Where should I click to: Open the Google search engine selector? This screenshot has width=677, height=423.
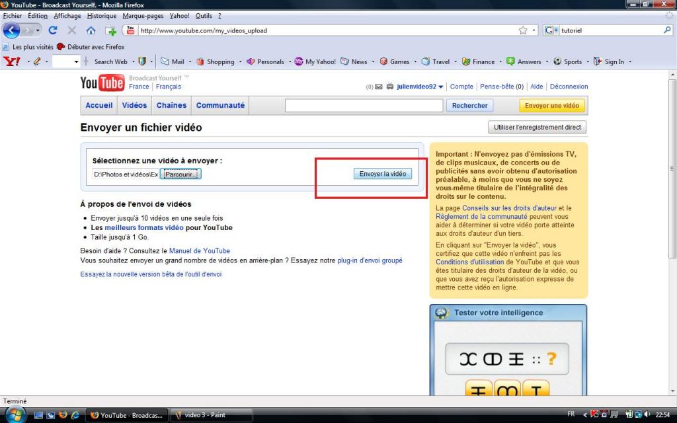(551, 30)
